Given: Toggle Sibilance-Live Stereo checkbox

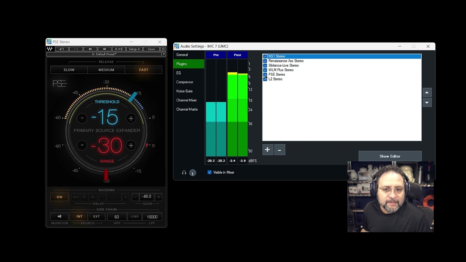Looking at the screenshot, I should [x=265, y=65].
